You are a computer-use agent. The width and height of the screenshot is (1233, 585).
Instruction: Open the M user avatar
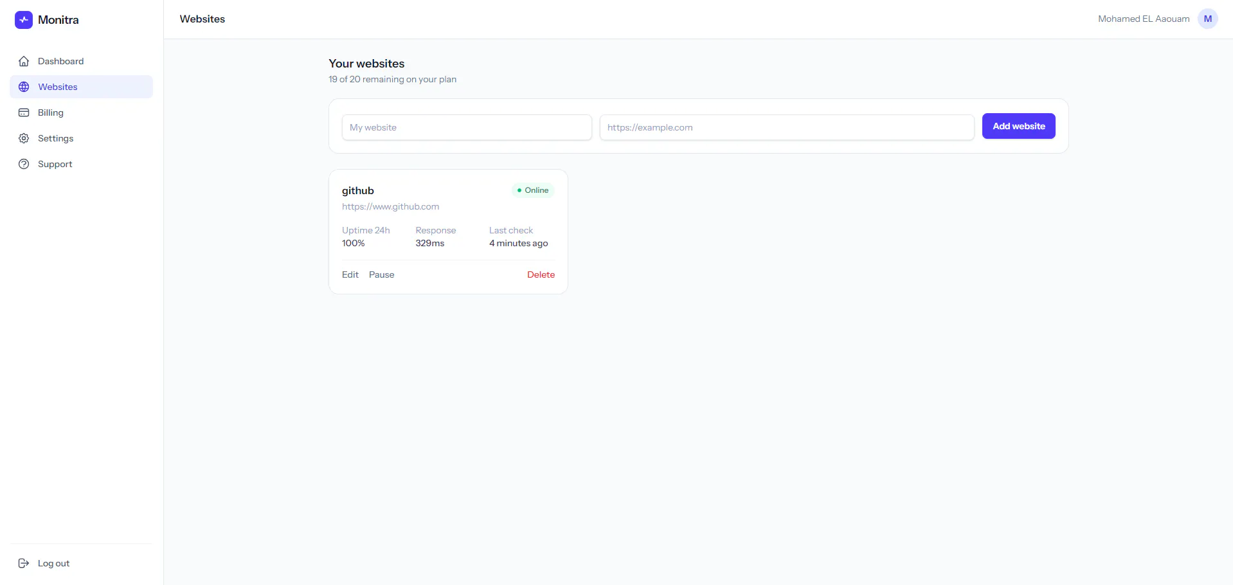[x=1208, y=19]
